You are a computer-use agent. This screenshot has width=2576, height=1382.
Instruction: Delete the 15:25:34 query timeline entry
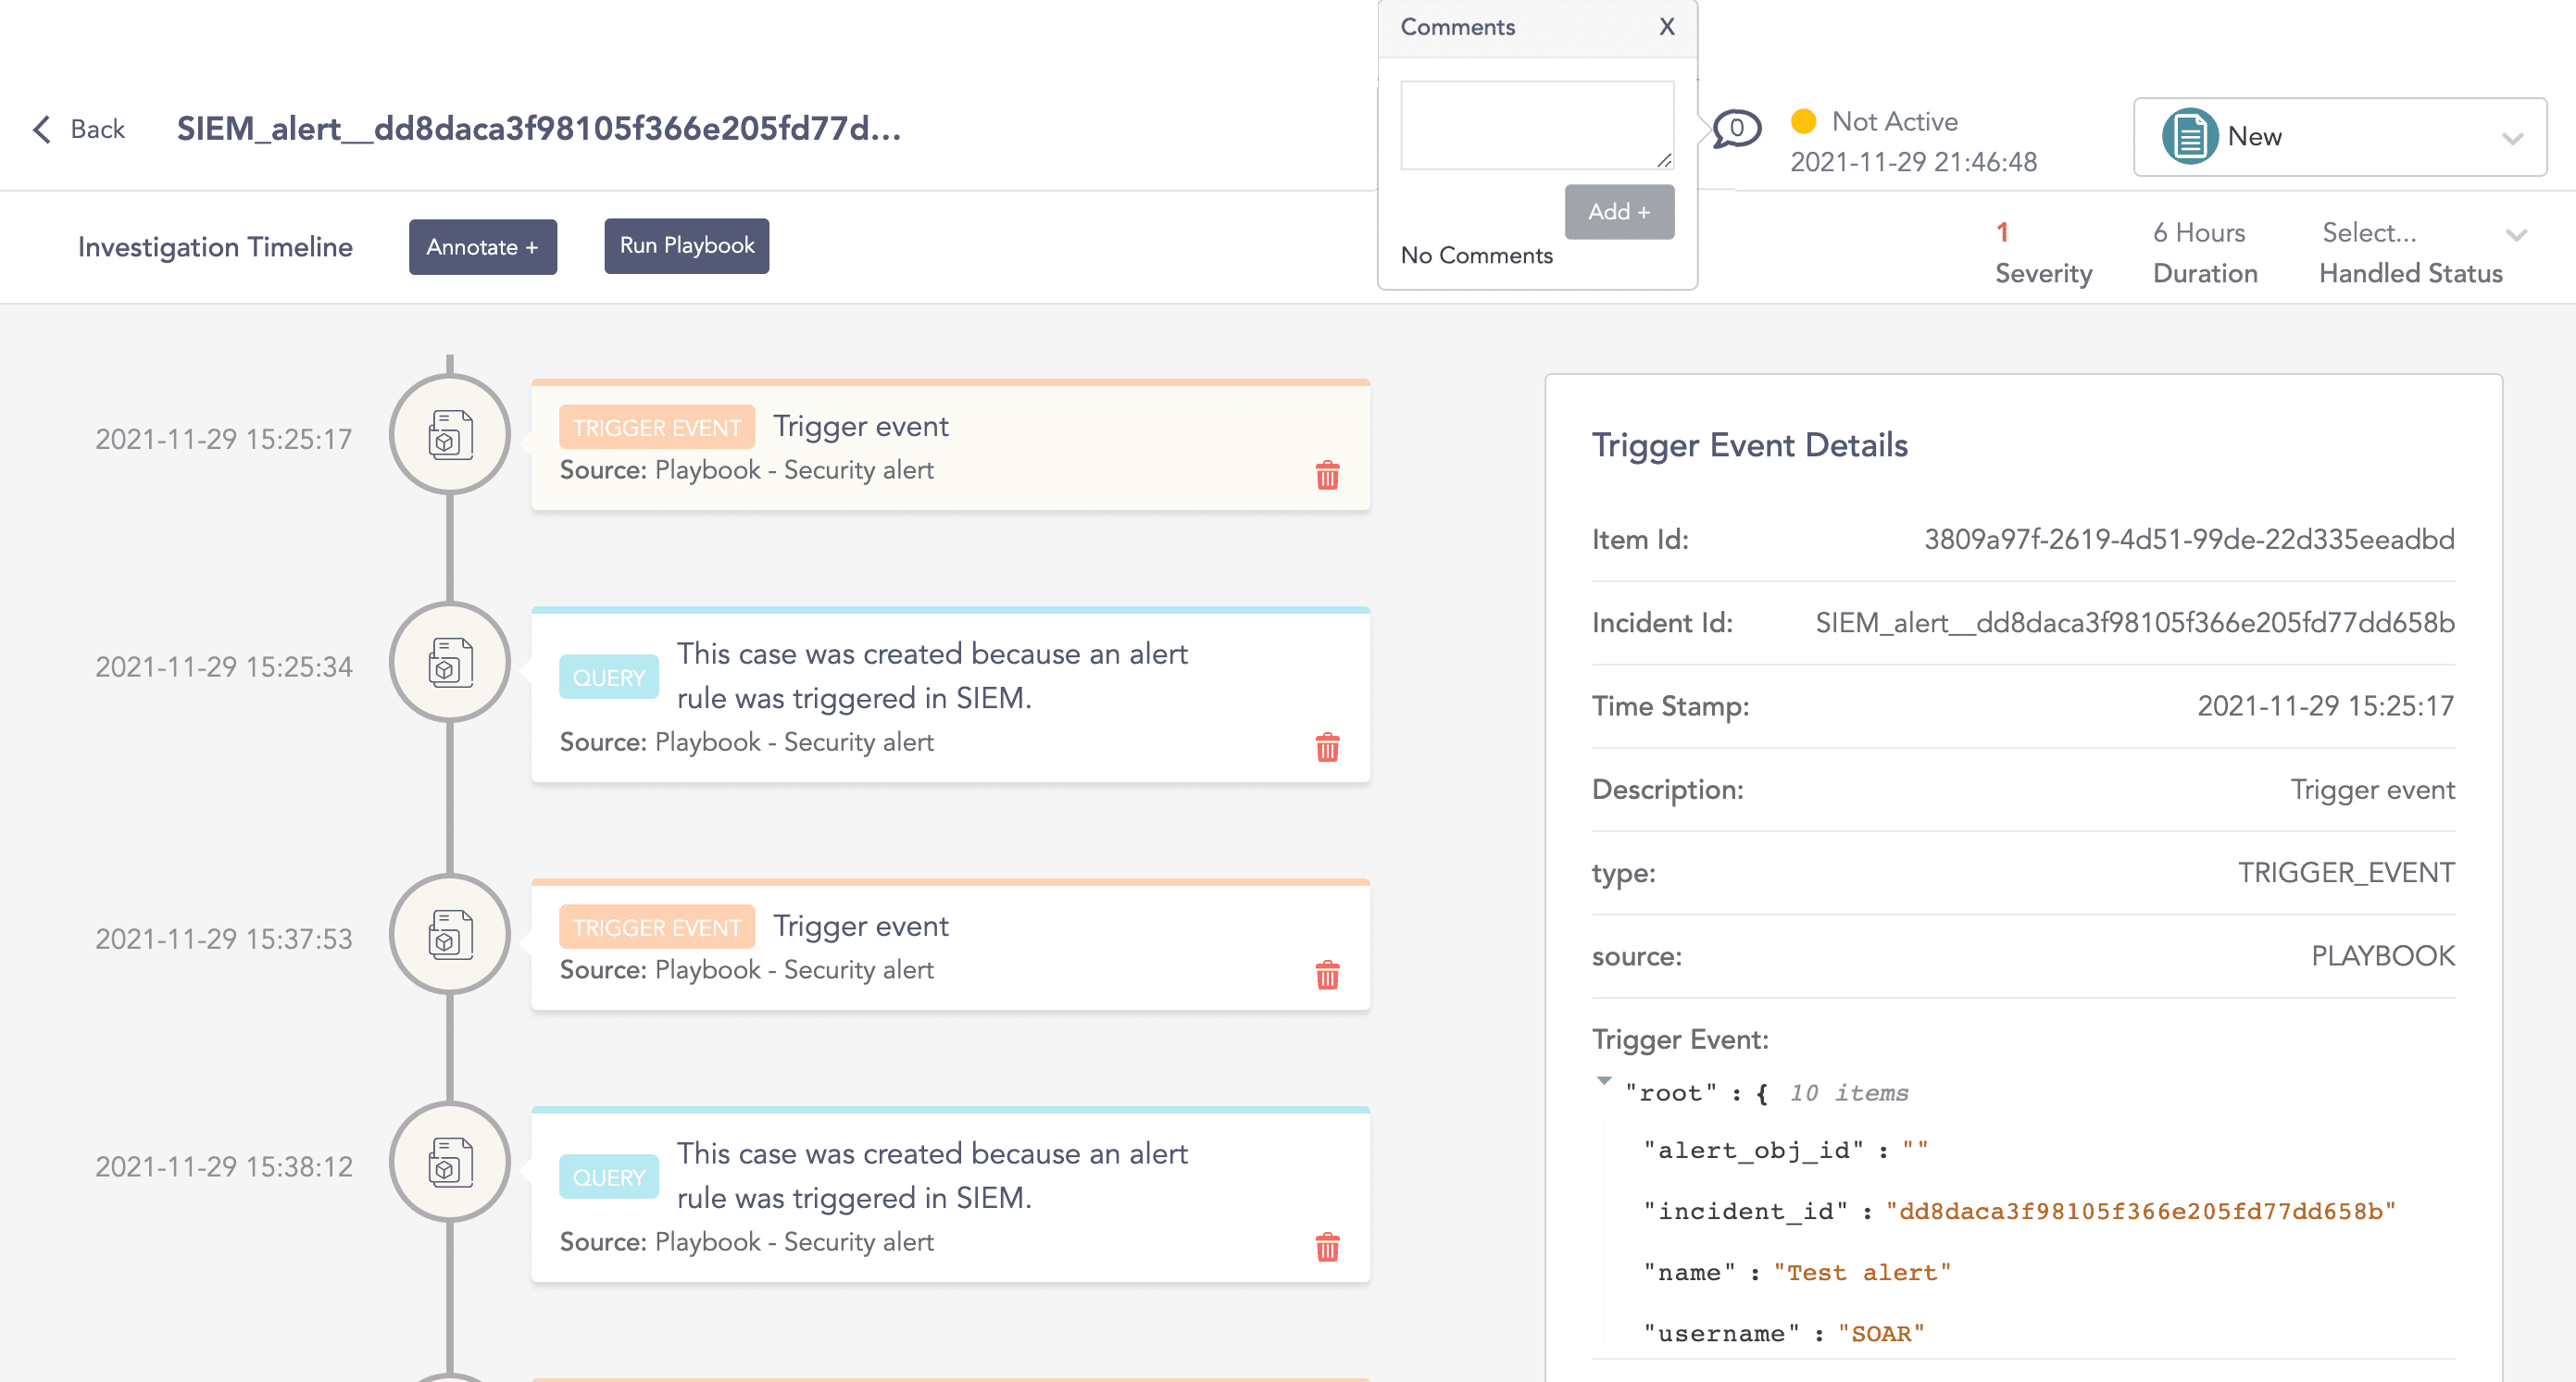tap(1327, 747)
